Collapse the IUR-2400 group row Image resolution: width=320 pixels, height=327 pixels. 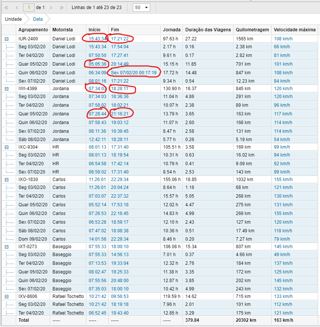coord(6,39)
